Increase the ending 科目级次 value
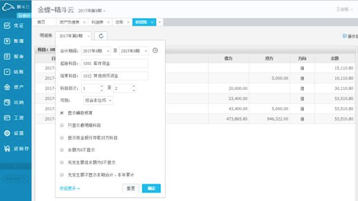Viewport: 358px width, 201px height. (x=134, y=86)
